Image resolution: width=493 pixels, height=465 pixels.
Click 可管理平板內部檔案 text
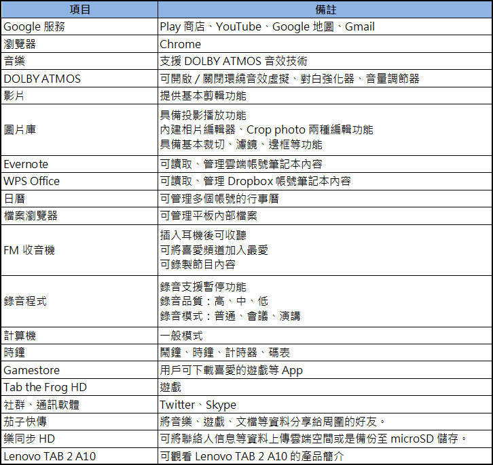click(208, 216)
